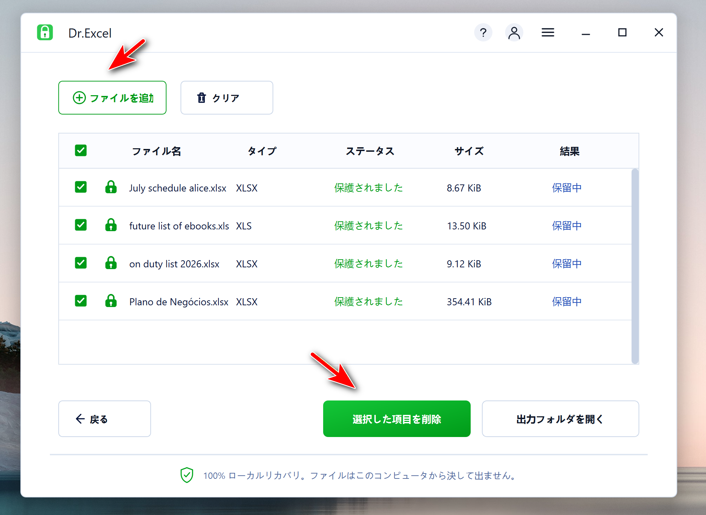The height and width of the screenshot is (515, 706).
Task: Minimize the Dr.Excel window
Action: coord(586,34)
